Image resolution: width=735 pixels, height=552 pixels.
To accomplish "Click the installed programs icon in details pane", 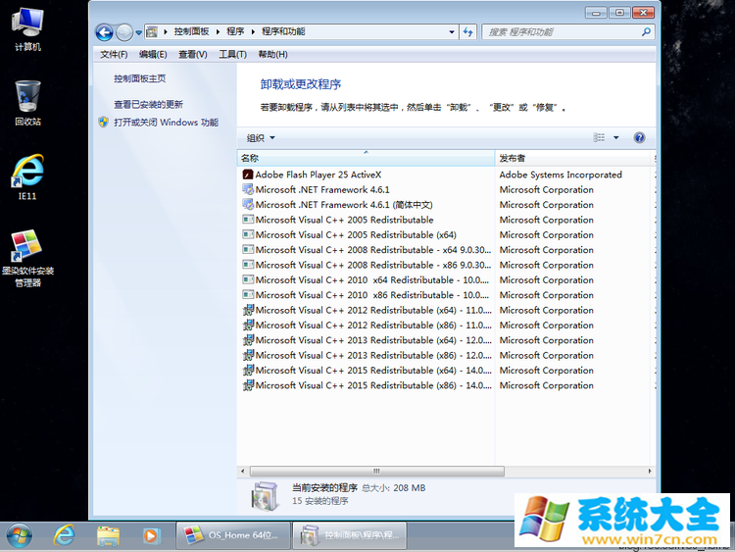I will 265,496.
